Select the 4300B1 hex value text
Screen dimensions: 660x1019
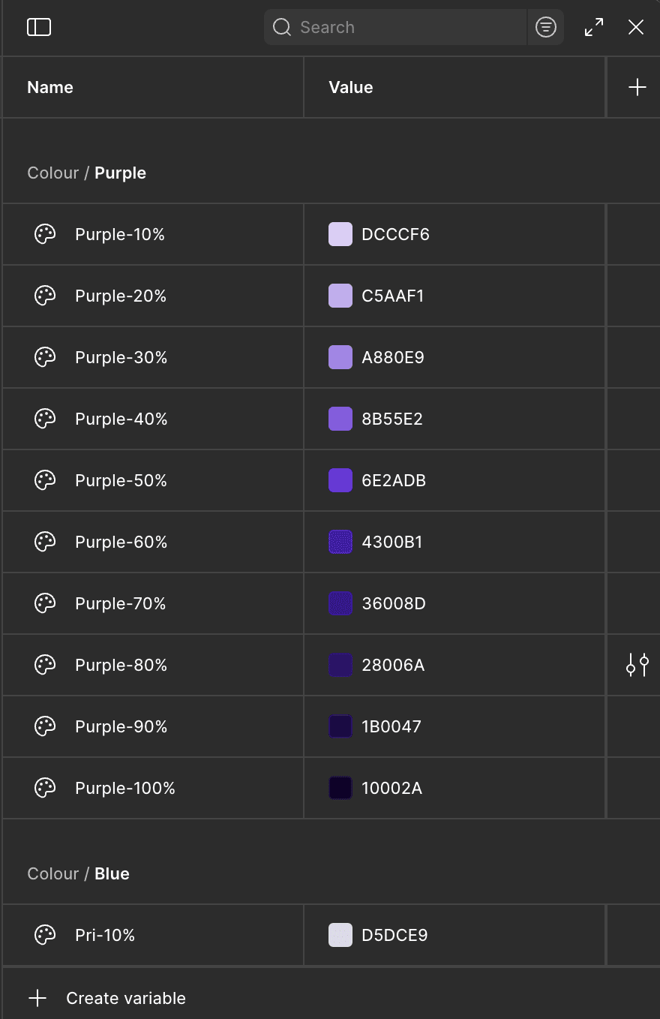pos(392,542)
